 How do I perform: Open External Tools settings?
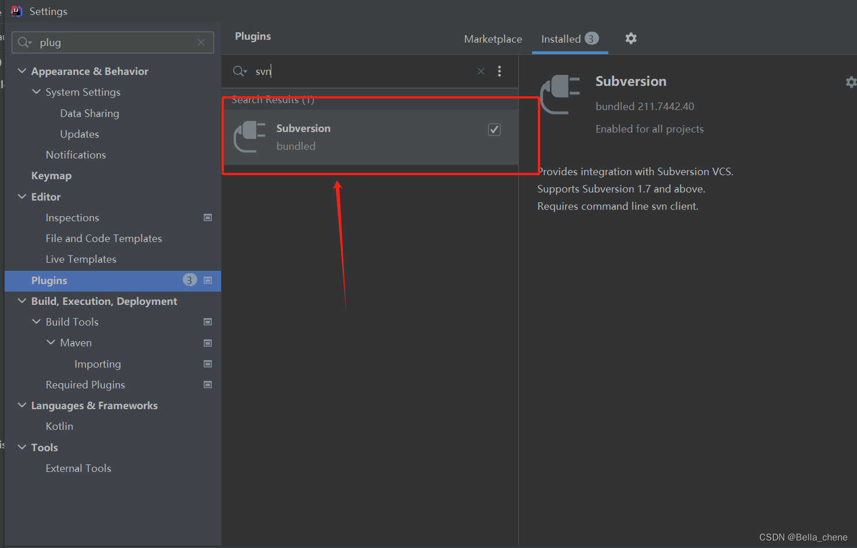[78, 468]
